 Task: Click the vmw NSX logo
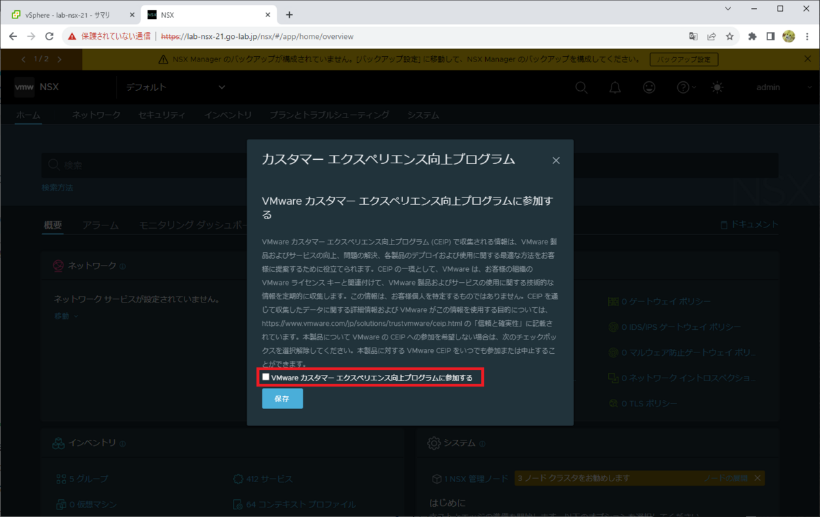(x=36, y=87)
